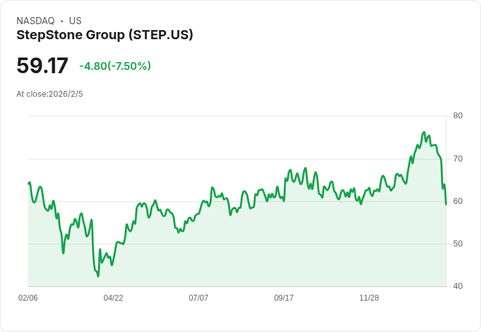Click the 09/17 date on x-axis

point(284,298)
